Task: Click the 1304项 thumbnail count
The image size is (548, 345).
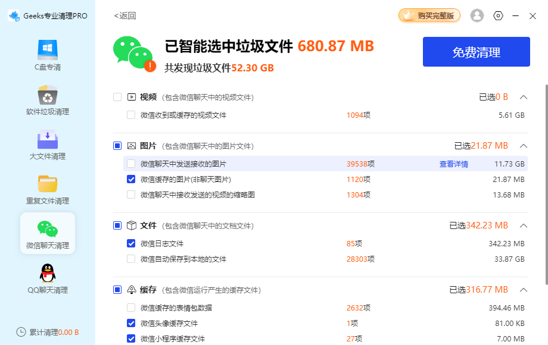Action: [x=359, y=195]
